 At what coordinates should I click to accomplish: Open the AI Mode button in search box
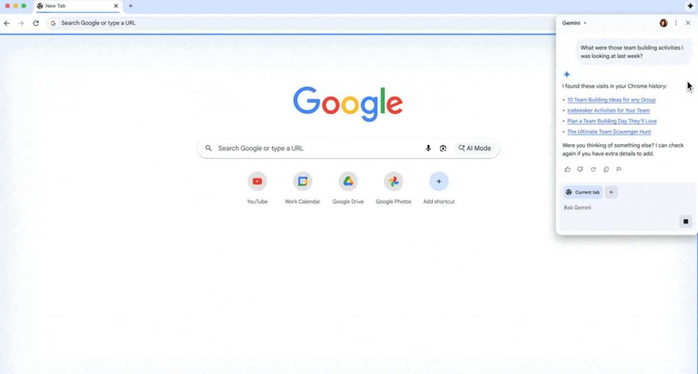tap(474, 148)
